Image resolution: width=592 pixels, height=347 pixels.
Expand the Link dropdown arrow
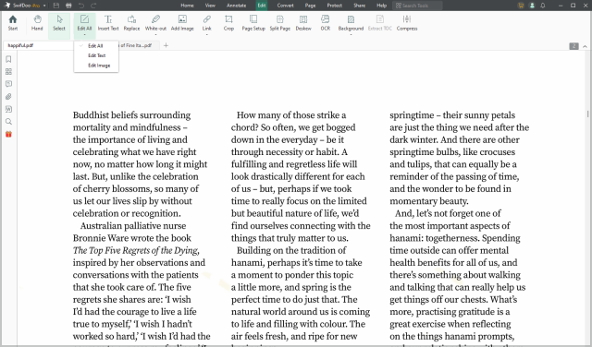click(x=207, y=35)
